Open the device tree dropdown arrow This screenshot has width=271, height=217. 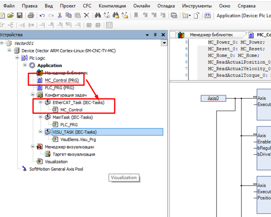(164, 43)
